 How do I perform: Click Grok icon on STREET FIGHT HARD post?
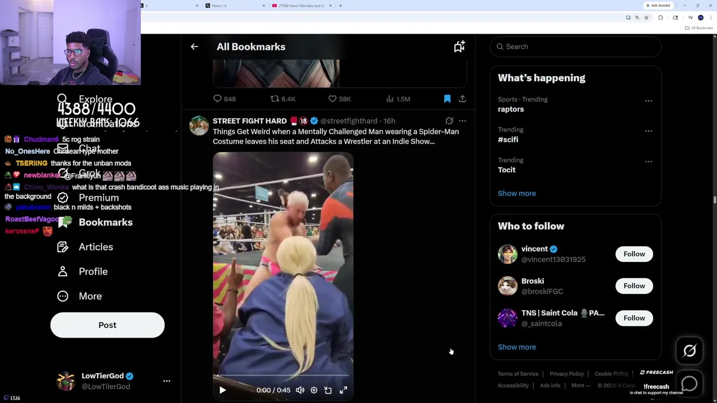coord(449,120)
